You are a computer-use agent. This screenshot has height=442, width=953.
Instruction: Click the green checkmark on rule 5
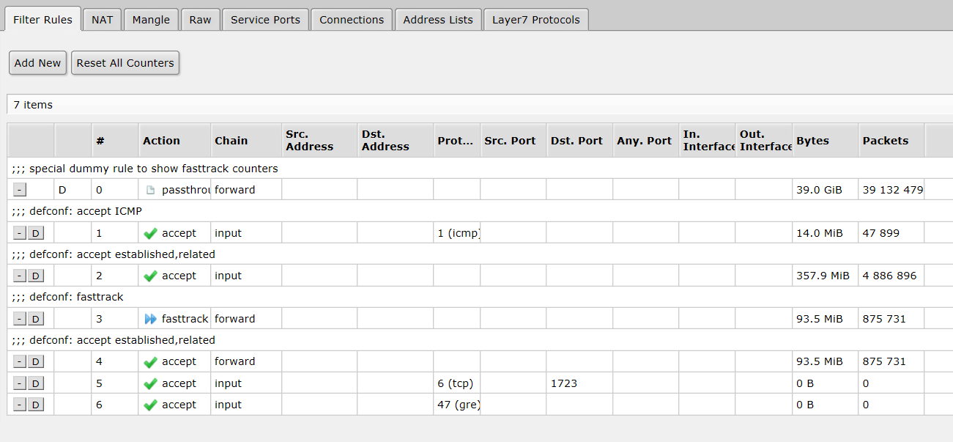click(150, 383)
